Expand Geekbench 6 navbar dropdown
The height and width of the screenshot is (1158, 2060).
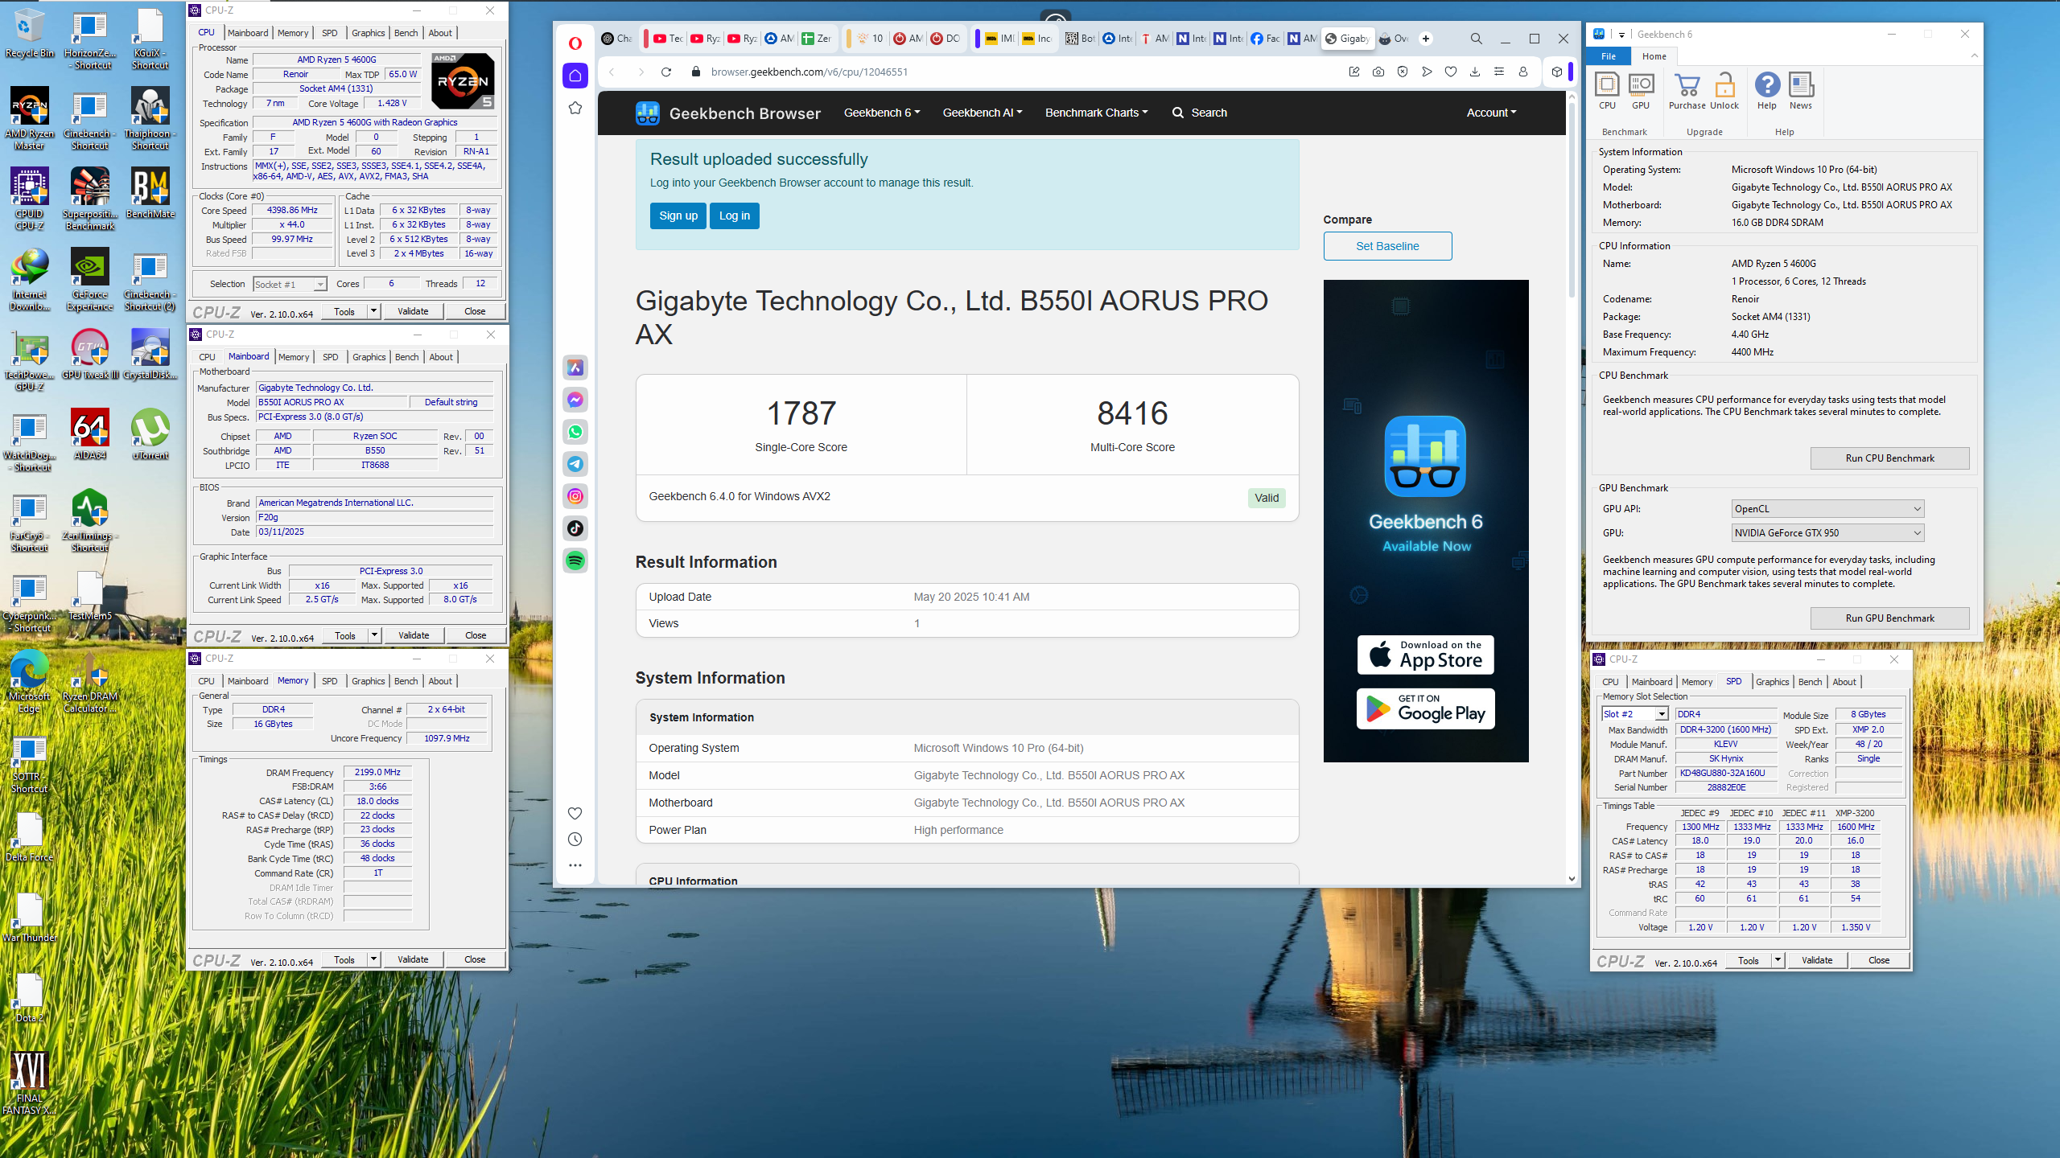coord(881,113)
